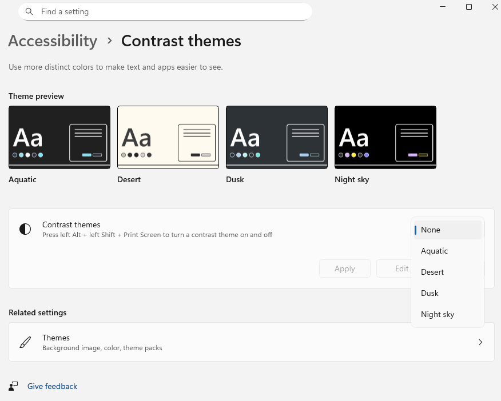Screen dimensions: 501x401
Task: Click the Give feedback person icon
Action: click(13, 386)
